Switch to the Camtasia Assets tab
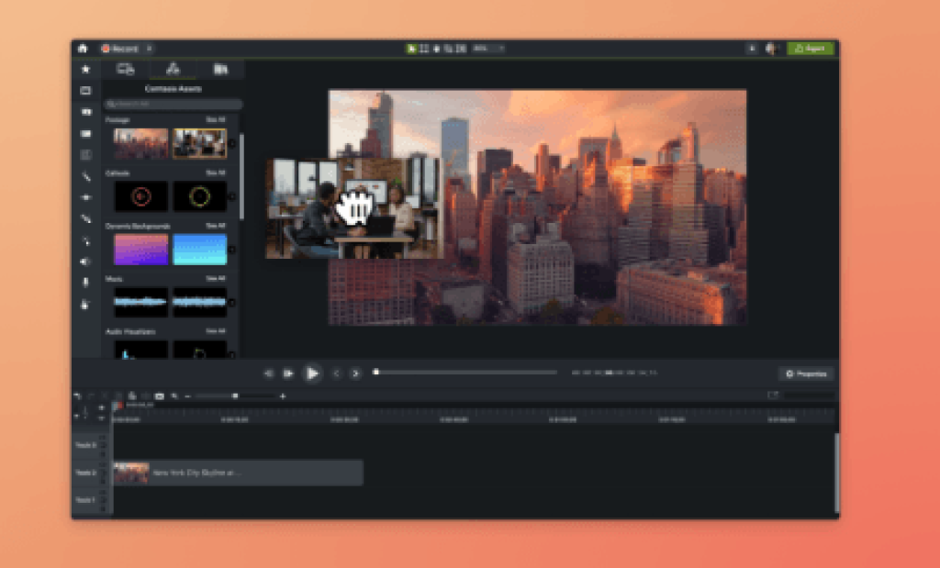 tap(171, 69)
